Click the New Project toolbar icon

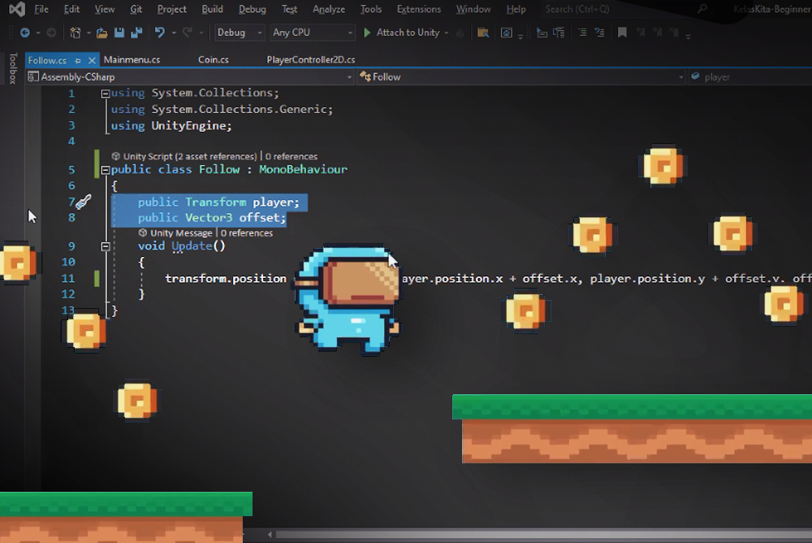pos(75,33)
